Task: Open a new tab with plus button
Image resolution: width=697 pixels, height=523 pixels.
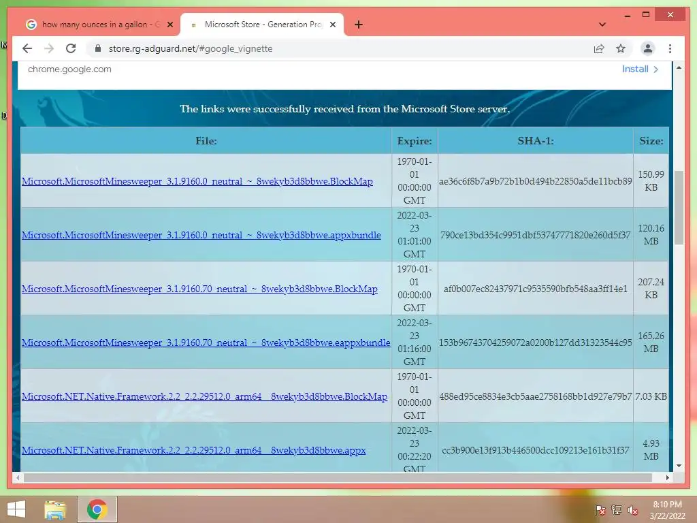Action: [359, 25]
